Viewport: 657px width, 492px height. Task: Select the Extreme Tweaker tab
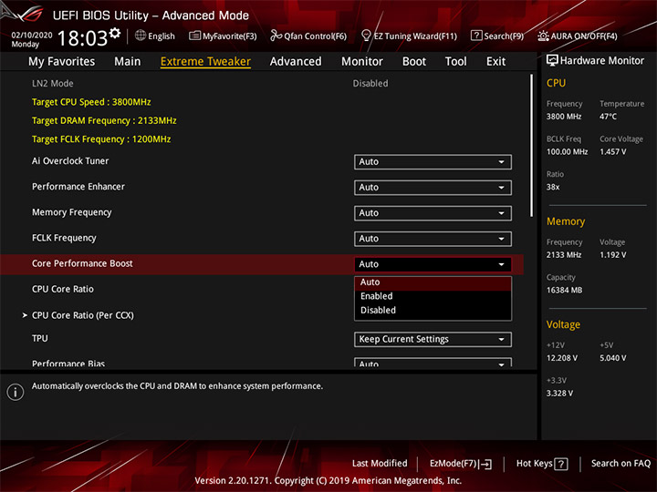click(205, 62)
